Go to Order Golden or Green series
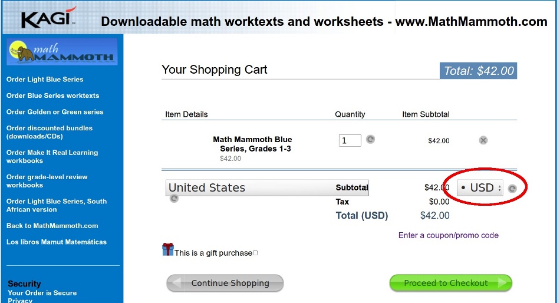The image size is (560, 303). tap(55, 112)
